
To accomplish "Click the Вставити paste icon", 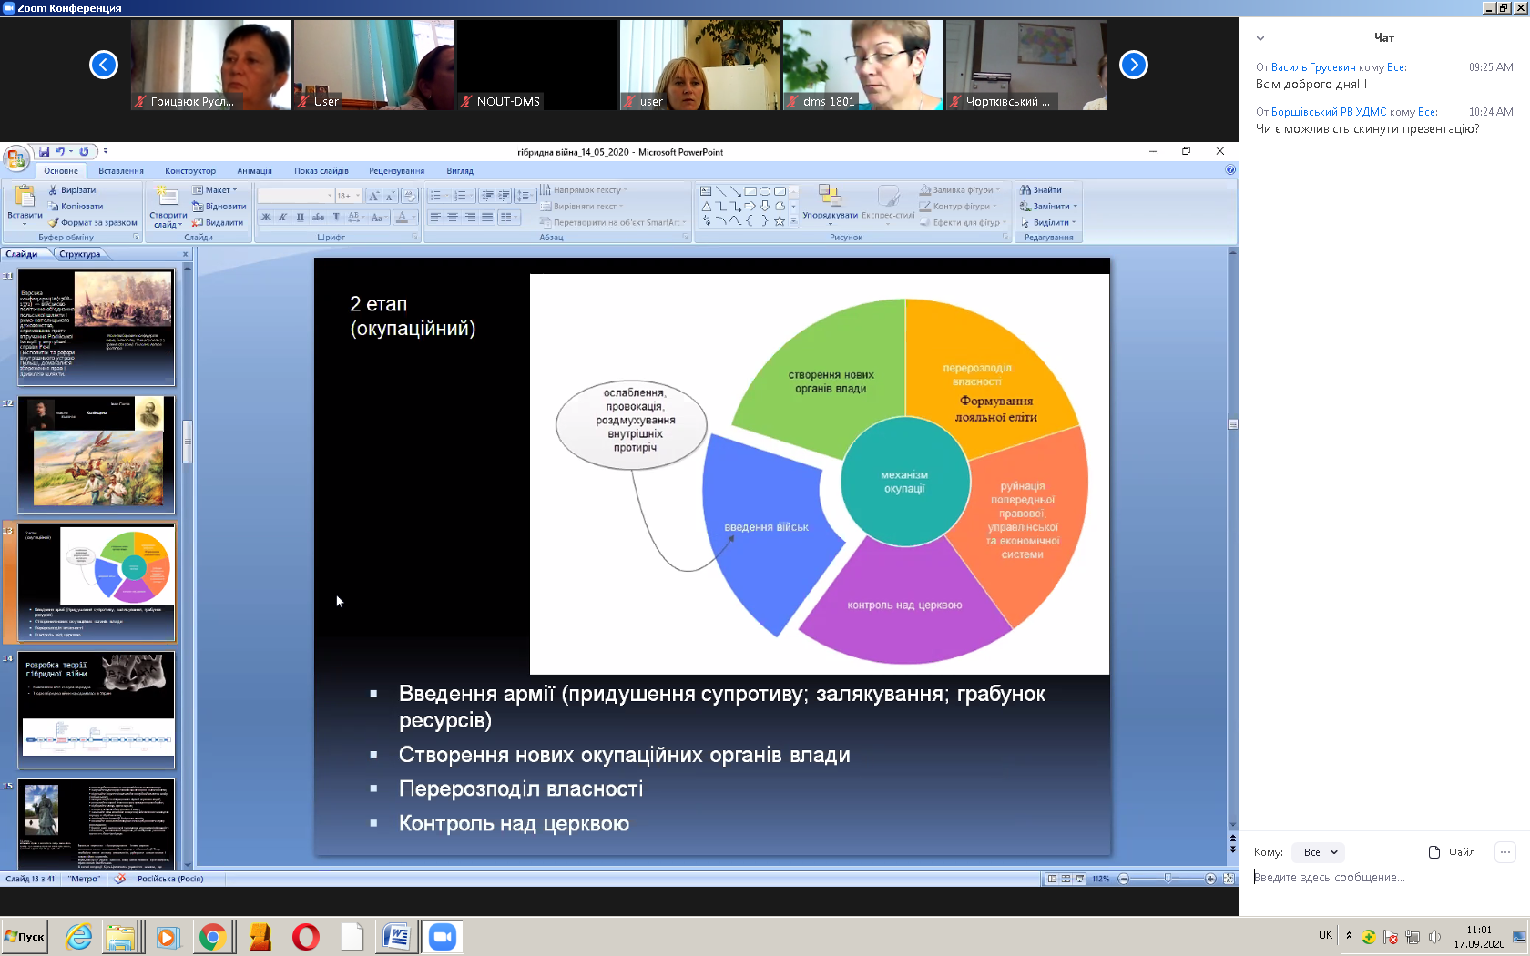I will pyautogui.click(x=25, y=197).
